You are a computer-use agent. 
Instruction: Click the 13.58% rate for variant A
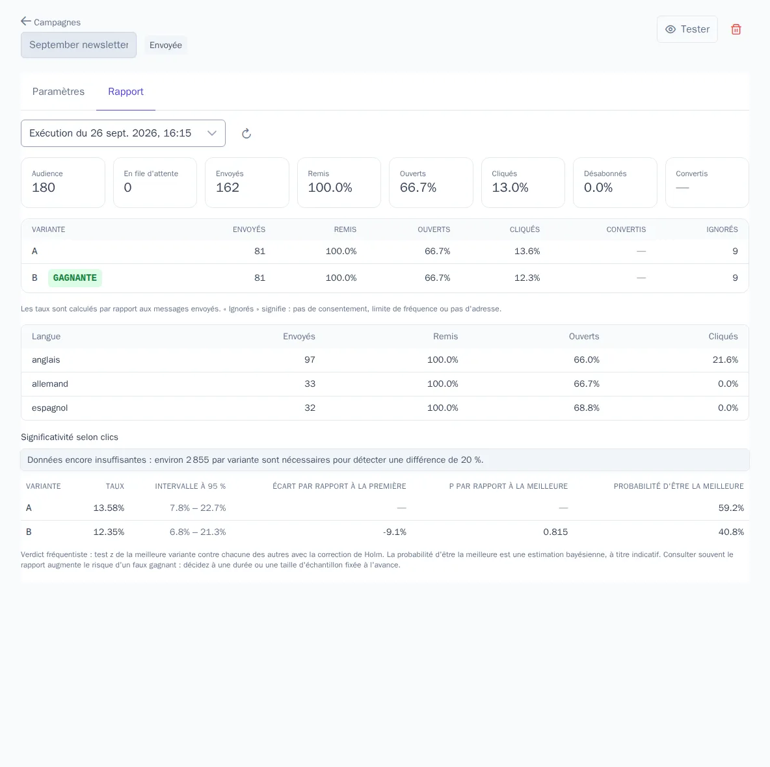coord(109,508)
